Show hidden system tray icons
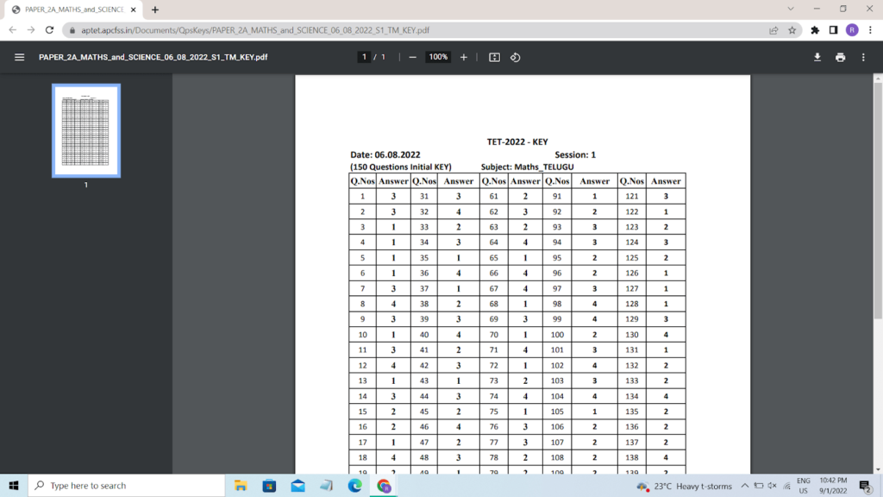This screenshot has width=883, height=497. point(745,486)
